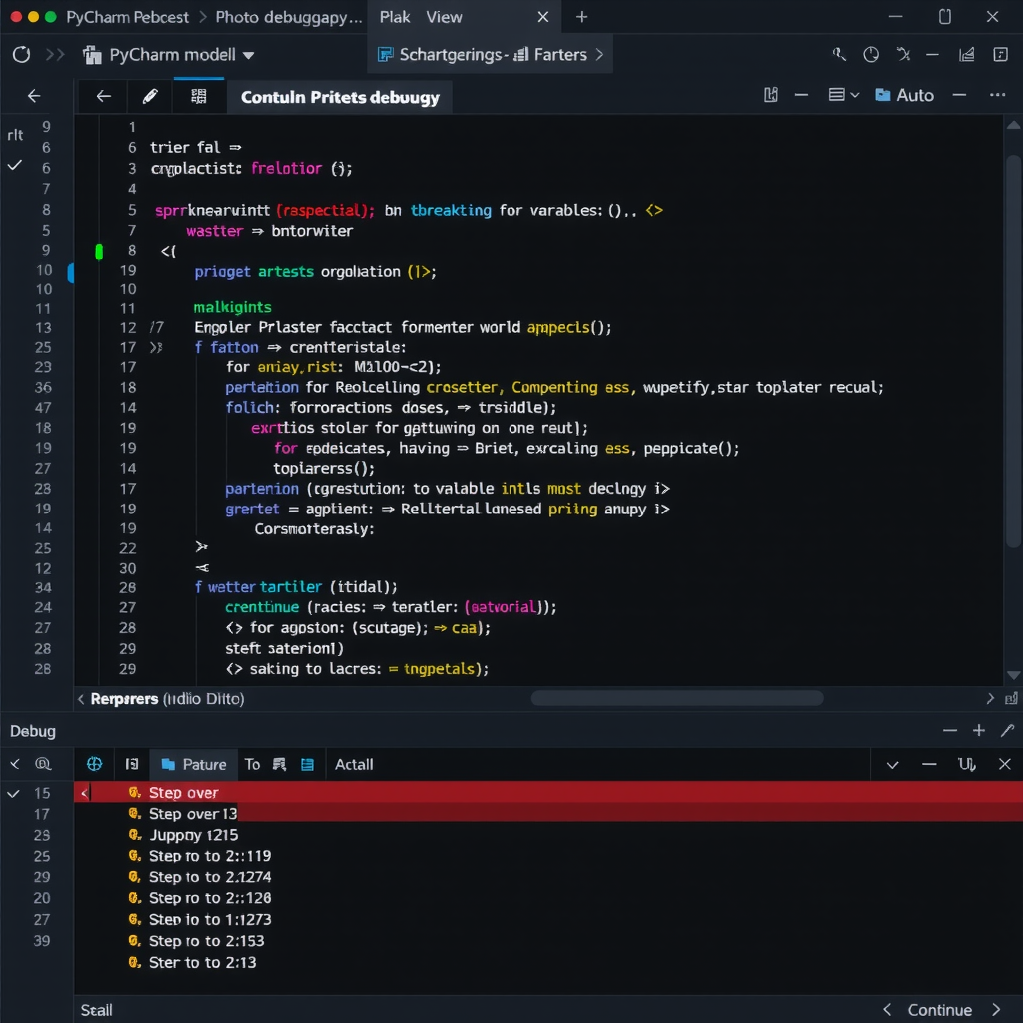Click the globe icon in the Debug toolbar
This screenshot has height=1023, width=1023.
click(94, 763)
